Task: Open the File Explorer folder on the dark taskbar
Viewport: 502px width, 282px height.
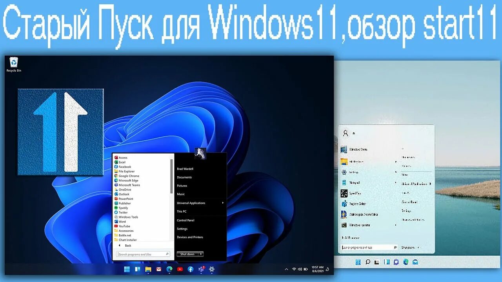Action: [148, 269]
